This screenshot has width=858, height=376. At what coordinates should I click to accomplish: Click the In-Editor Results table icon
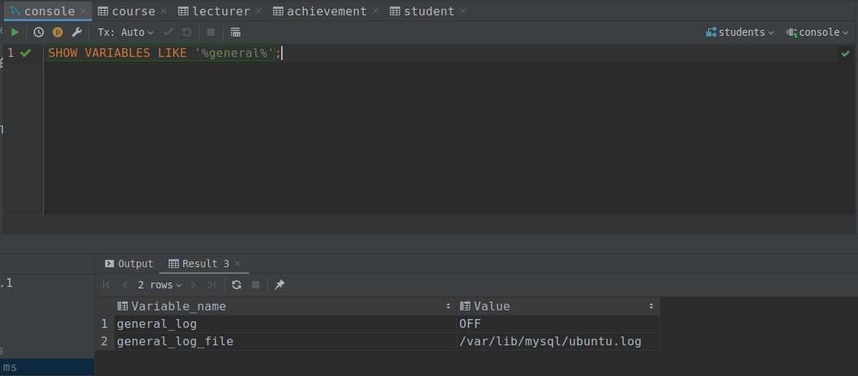tap(235, 32)
